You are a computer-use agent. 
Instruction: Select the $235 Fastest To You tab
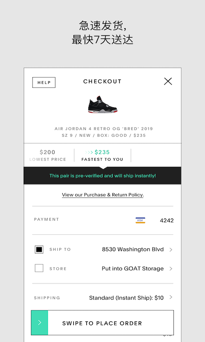point(102,155)
